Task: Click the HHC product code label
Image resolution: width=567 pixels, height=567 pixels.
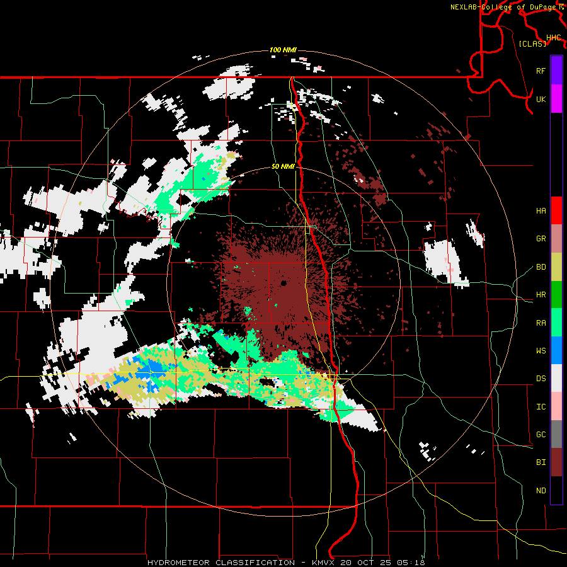Action: coord(553,38)
